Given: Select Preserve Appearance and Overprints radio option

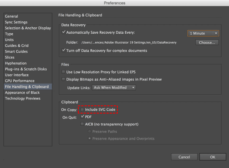Looking at the screenshot, I should 90,138.
